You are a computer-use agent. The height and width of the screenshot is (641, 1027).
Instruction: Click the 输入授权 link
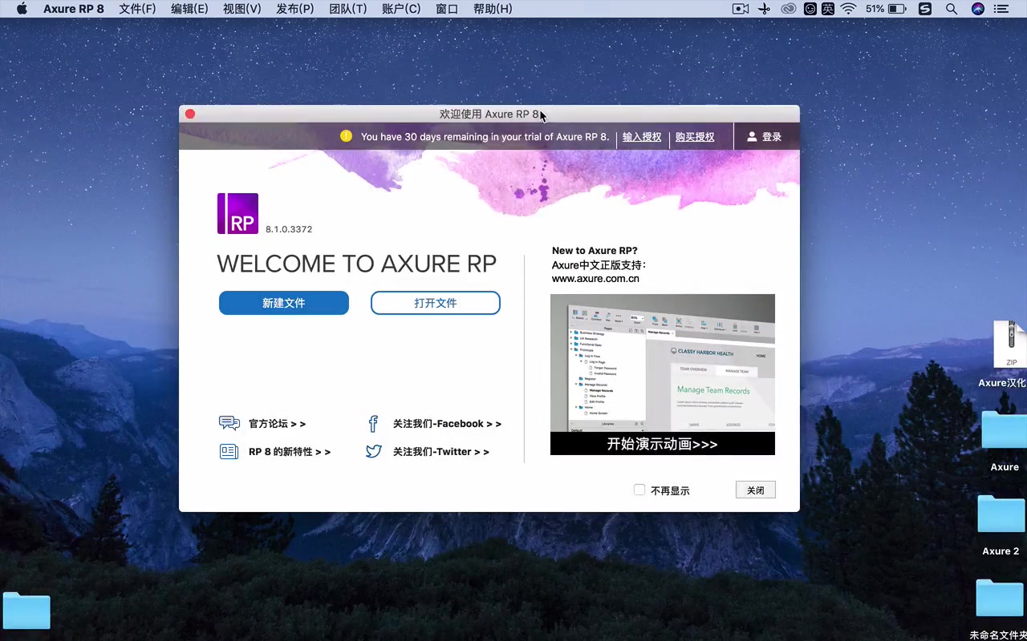[x=642, y=137]
